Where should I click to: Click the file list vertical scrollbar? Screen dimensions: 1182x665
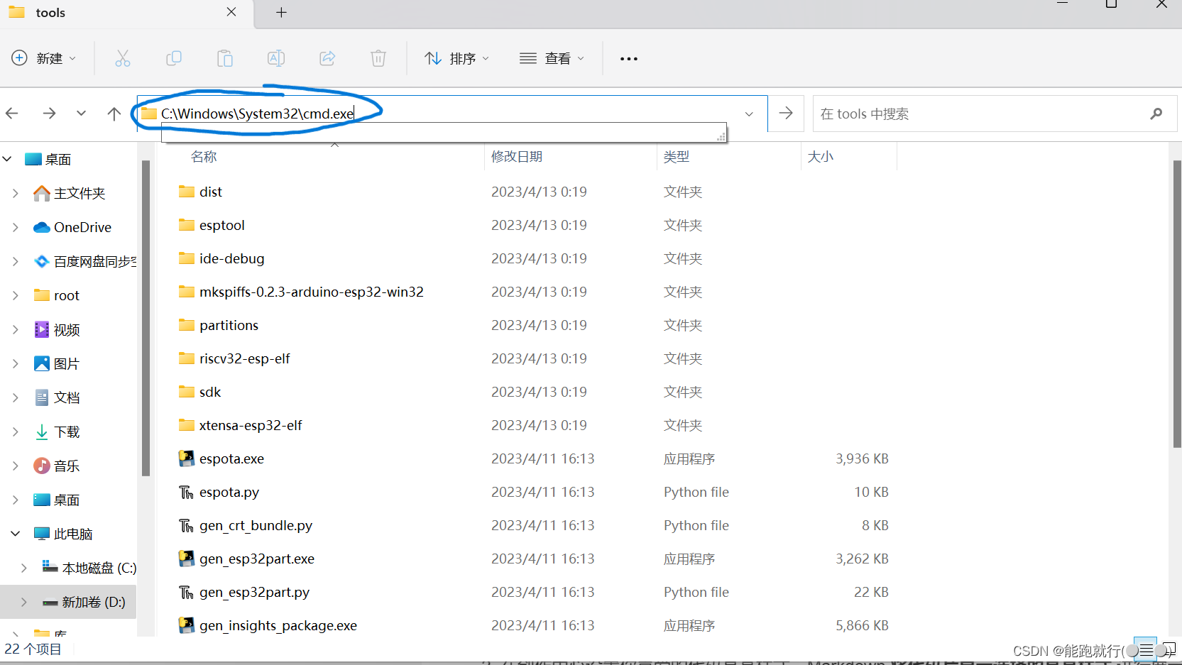[1176, 304]
